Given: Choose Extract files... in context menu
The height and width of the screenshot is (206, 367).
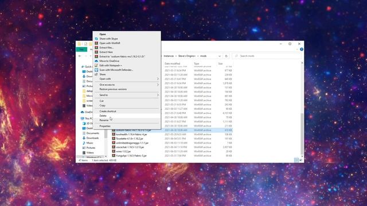Looking at the screenshot, I should coord(106,47).
